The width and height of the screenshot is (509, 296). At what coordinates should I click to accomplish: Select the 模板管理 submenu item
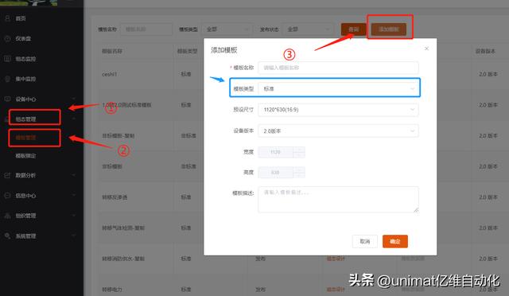pyautogui.click(x=25, y=138)
